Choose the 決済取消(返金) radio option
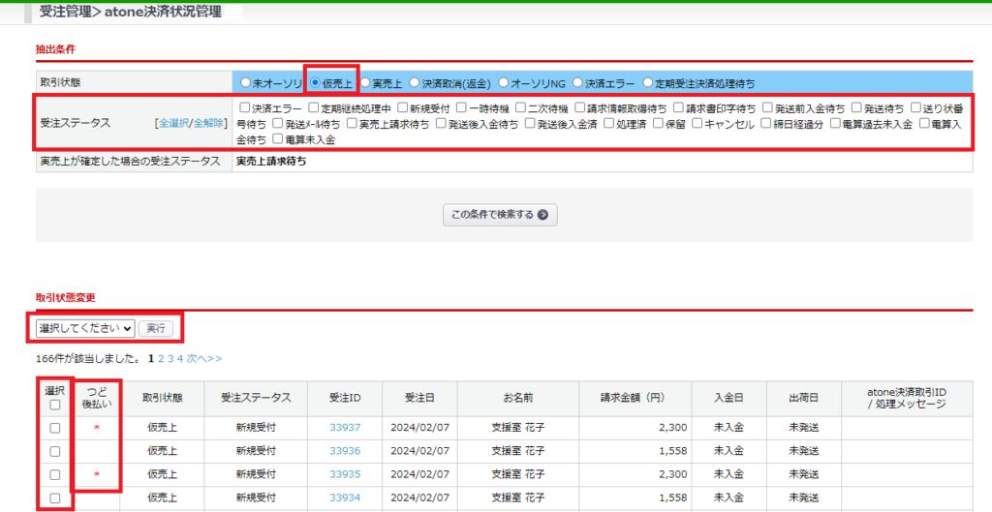Screen dimensions: 992x512 pyautogui.click(x=415, y=83)
